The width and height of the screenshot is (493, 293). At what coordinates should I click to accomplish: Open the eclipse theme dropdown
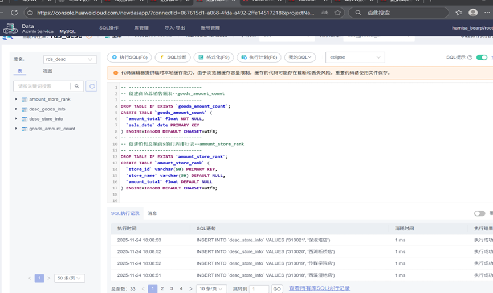[355, 57]
